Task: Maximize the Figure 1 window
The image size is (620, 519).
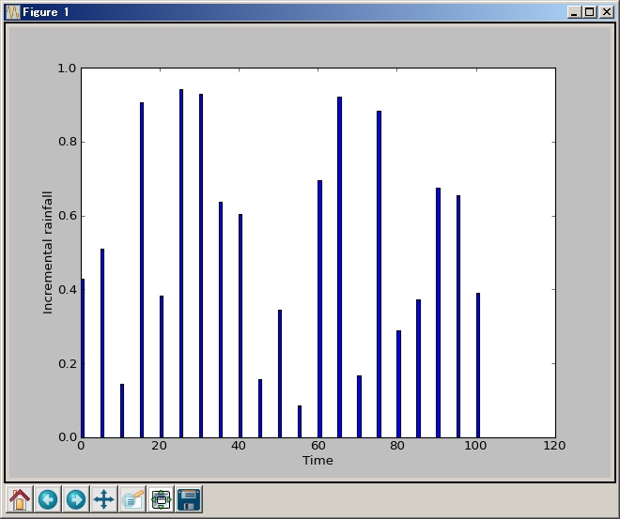Action: (x=590, y=12)
